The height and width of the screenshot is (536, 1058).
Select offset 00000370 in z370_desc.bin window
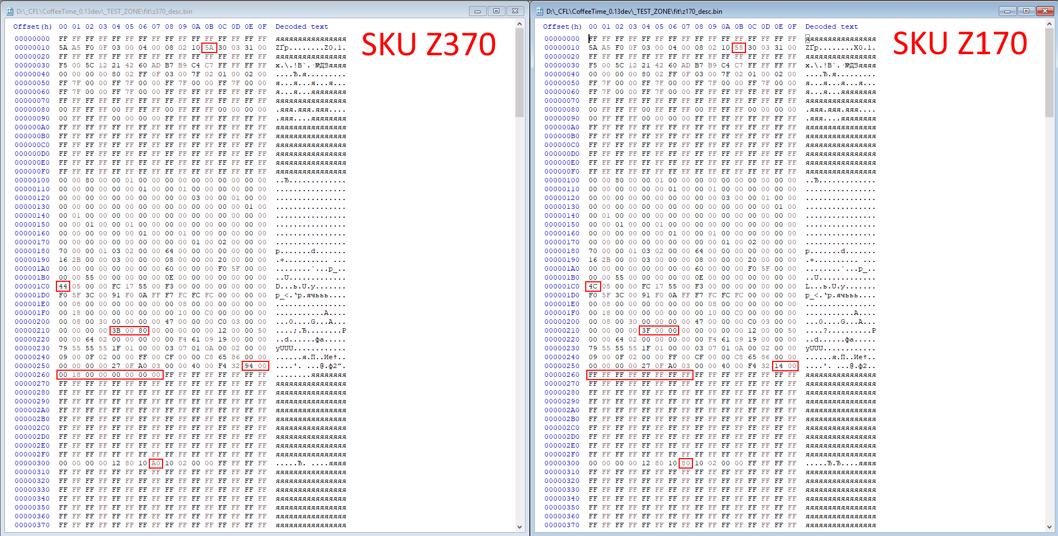[x=32, y=525]
